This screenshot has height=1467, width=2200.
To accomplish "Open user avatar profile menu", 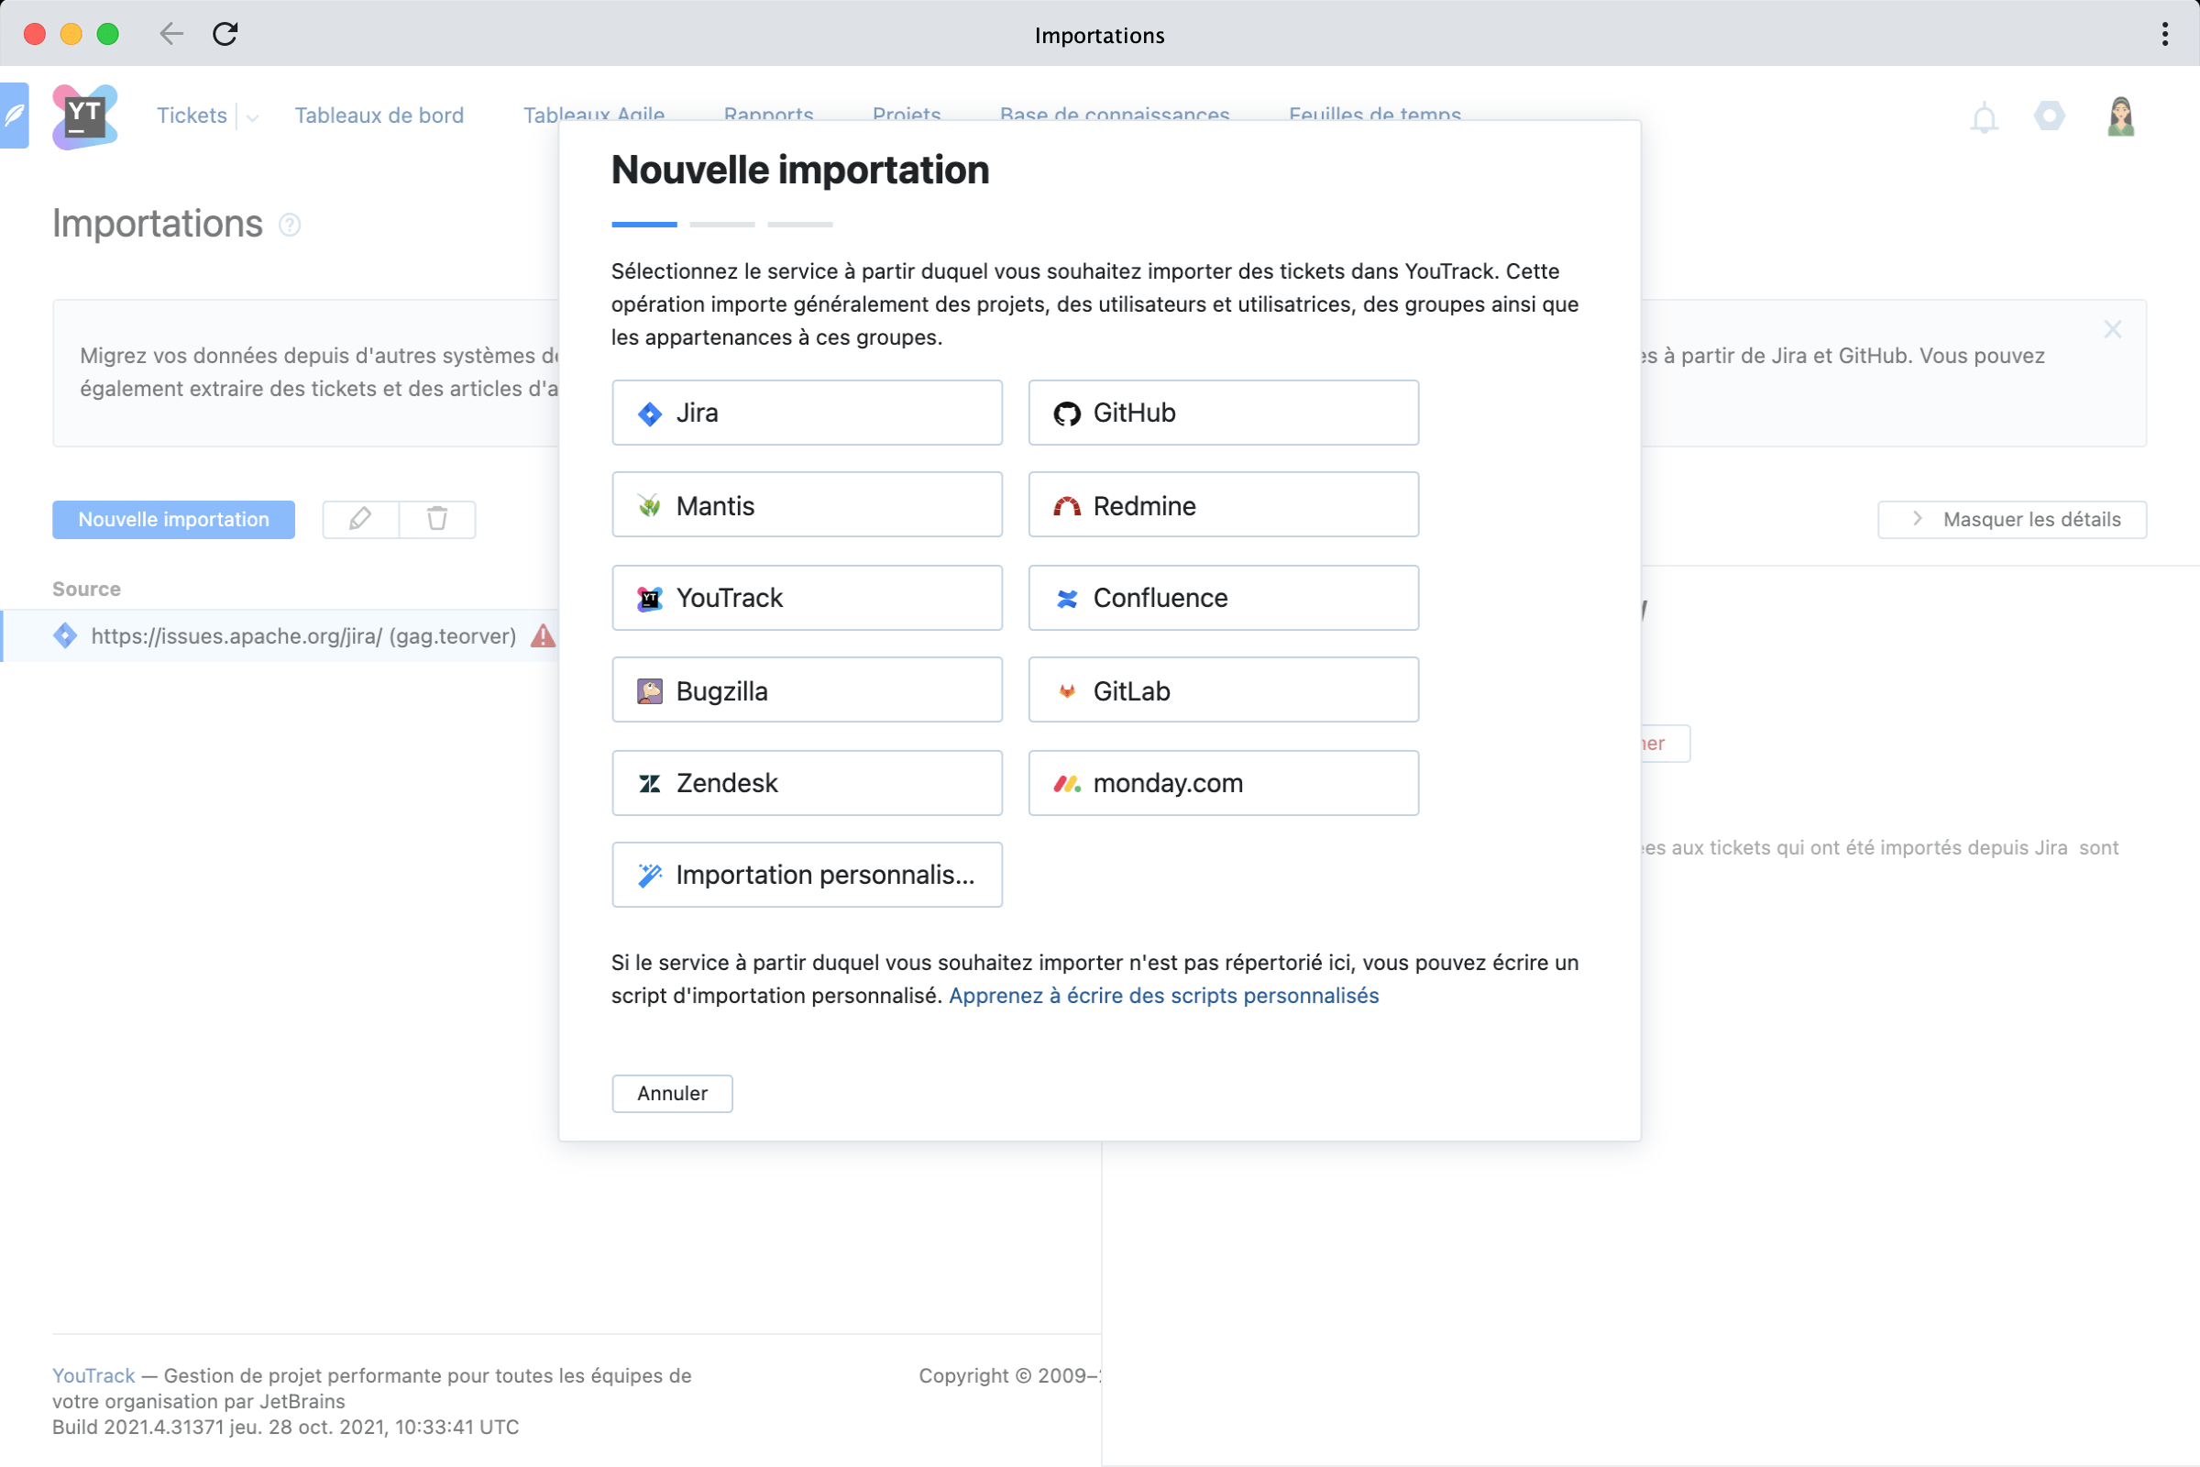I will click(x=2120, y=117).
